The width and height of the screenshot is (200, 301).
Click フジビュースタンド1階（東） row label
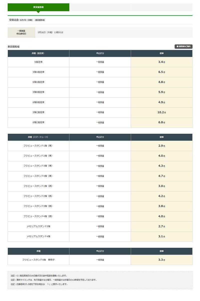38,146
